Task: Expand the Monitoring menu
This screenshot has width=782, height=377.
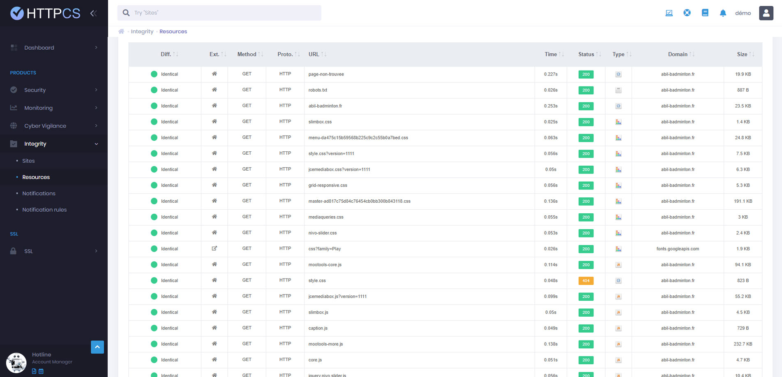Action: [54, 108]
